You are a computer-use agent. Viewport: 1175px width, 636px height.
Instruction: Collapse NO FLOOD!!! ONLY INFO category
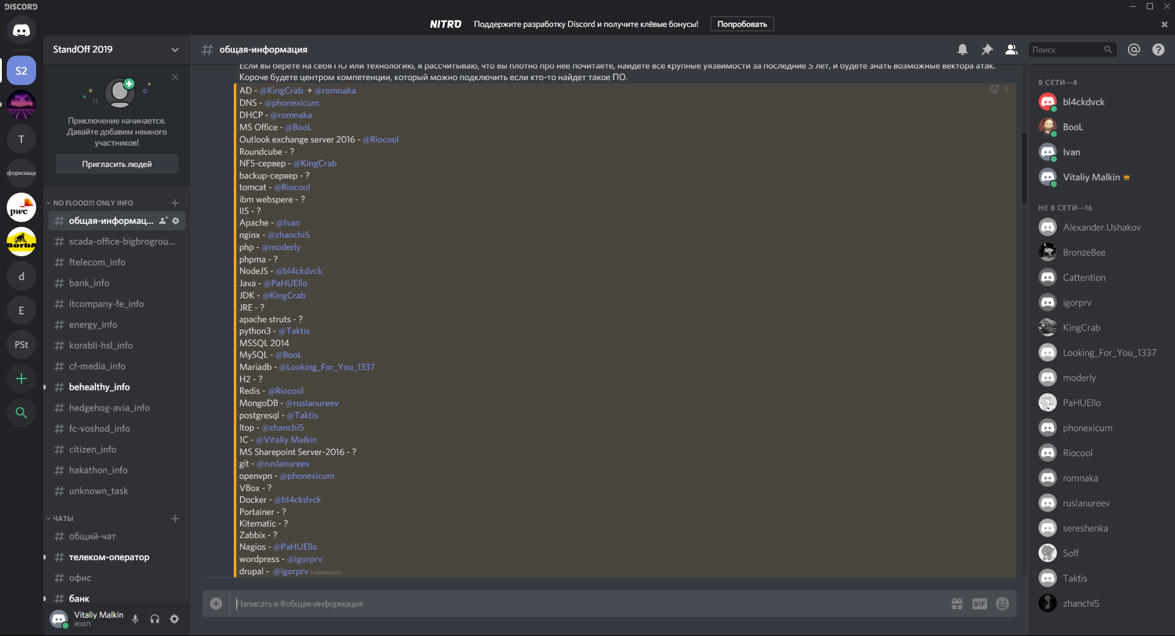click(90, 203)
